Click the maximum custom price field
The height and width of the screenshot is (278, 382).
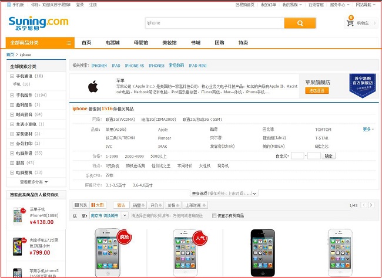click(314, 156)
